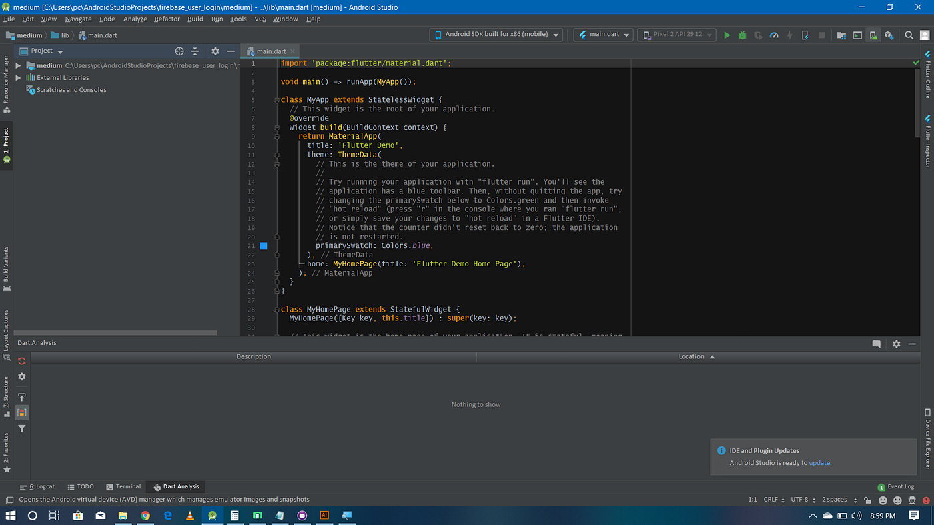Show the Device File Explorer panel
Screen dimensions: 934x525
pos(927,440)
